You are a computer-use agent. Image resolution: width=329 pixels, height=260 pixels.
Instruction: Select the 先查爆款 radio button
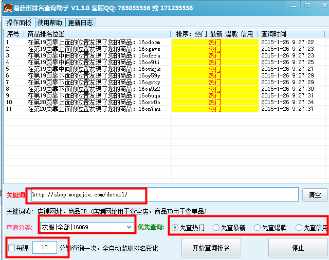click(x=270, y=228)
